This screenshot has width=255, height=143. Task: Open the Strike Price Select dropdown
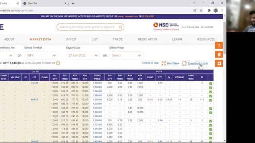pos(126,56)
